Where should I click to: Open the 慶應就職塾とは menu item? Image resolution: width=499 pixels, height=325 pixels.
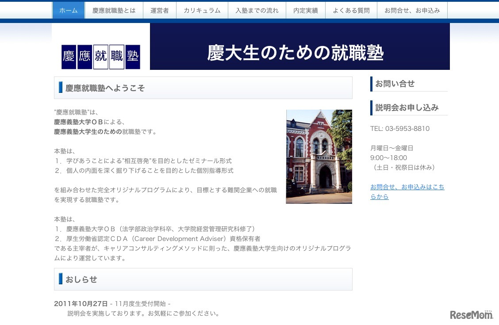[114, 11]
